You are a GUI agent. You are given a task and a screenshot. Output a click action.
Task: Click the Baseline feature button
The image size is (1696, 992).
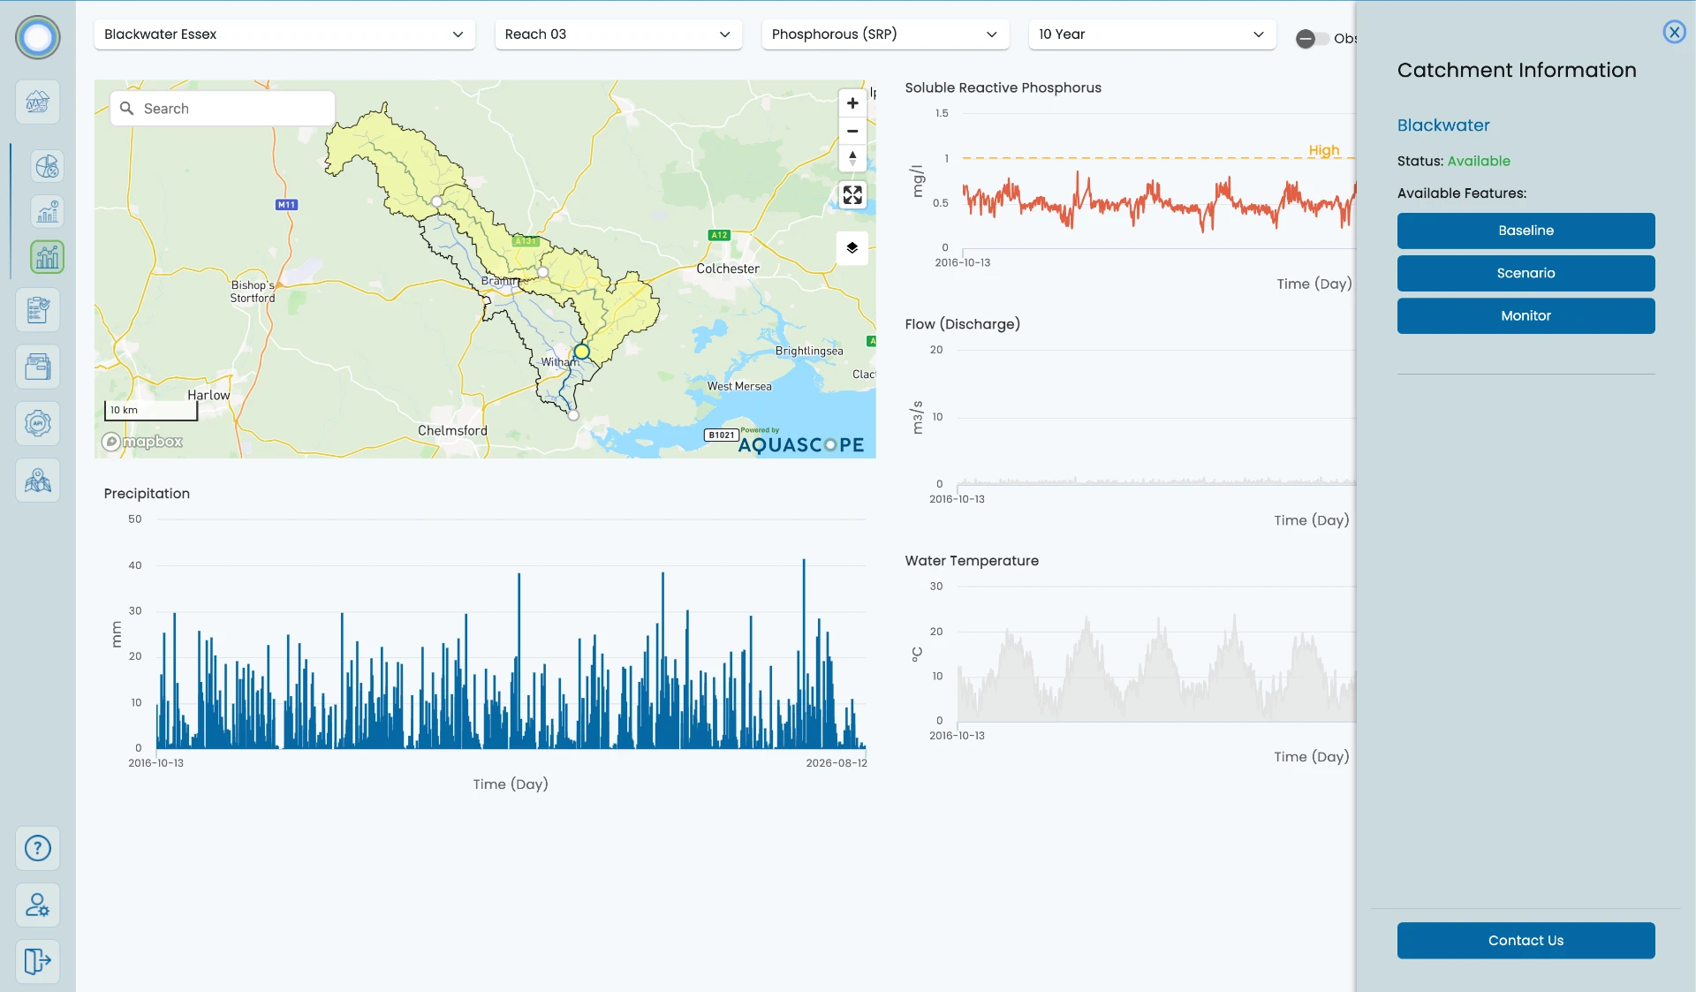point(1526,231)
